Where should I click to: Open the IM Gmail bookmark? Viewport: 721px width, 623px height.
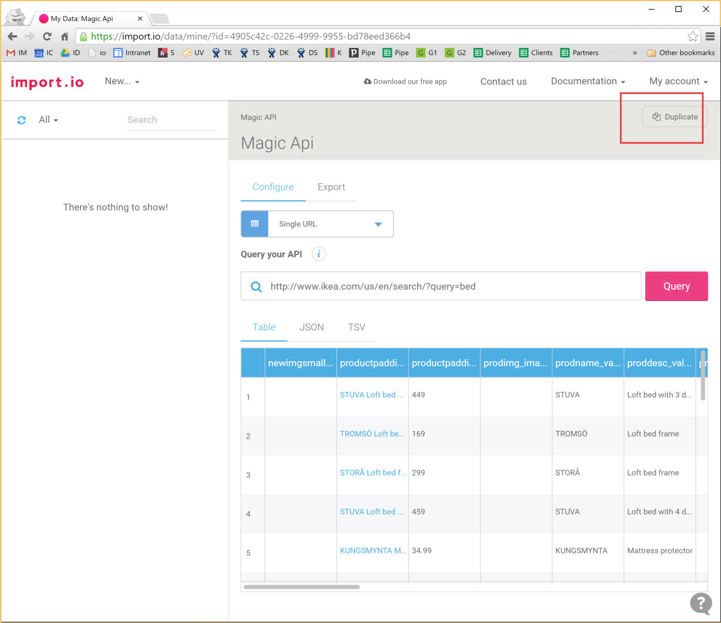point(17,53)
